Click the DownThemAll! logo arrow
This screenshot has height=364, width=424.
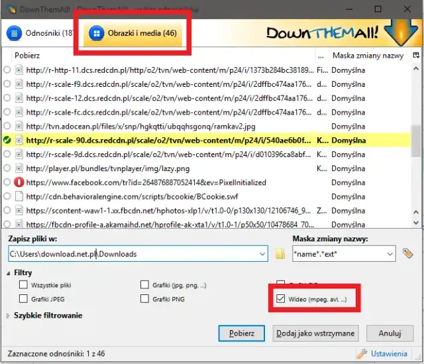click(x=401, y=32)
